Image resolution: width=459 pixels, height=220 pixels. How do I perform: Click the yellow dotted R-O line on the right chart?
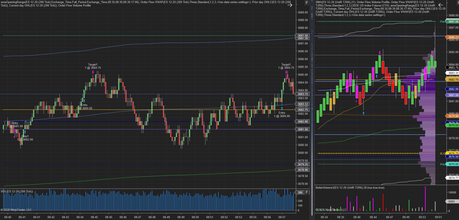376,153
